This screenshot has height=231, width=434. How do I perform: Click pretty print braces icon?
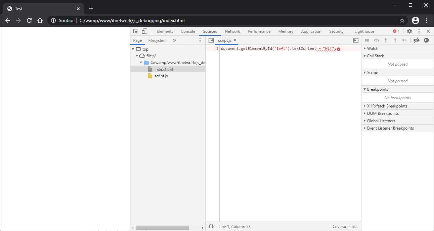[211, 227]
